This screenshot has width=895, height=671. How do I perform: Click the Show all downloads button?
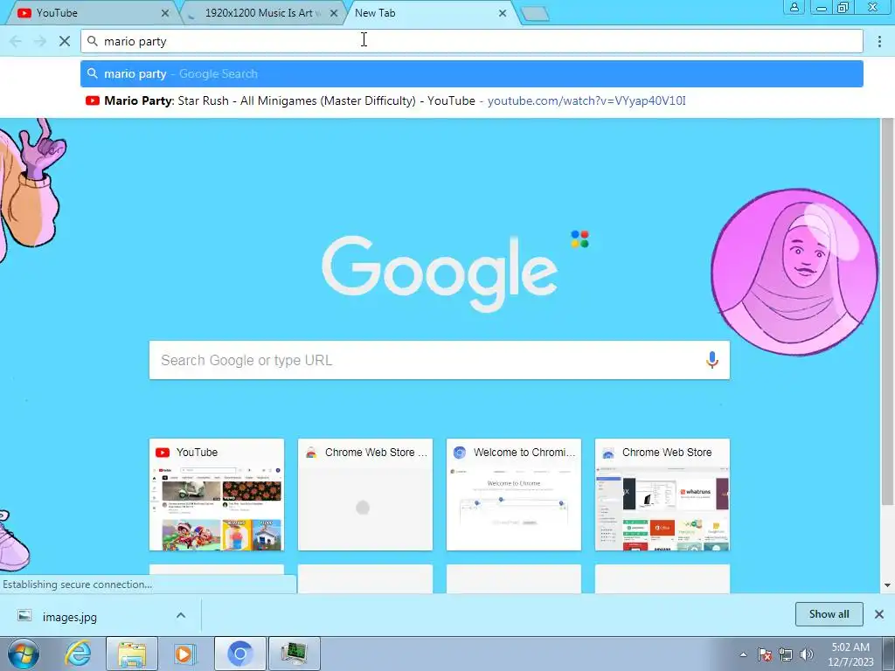point(829,614)
